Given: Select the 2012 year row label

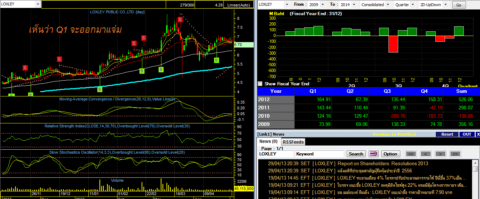Looking at the screenshot, I should coord(276,99).
